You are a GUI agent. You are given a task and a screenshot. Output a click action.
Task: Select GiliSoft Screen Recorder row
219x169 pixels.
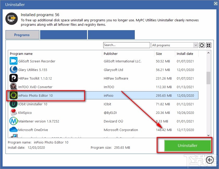(103, 61)
